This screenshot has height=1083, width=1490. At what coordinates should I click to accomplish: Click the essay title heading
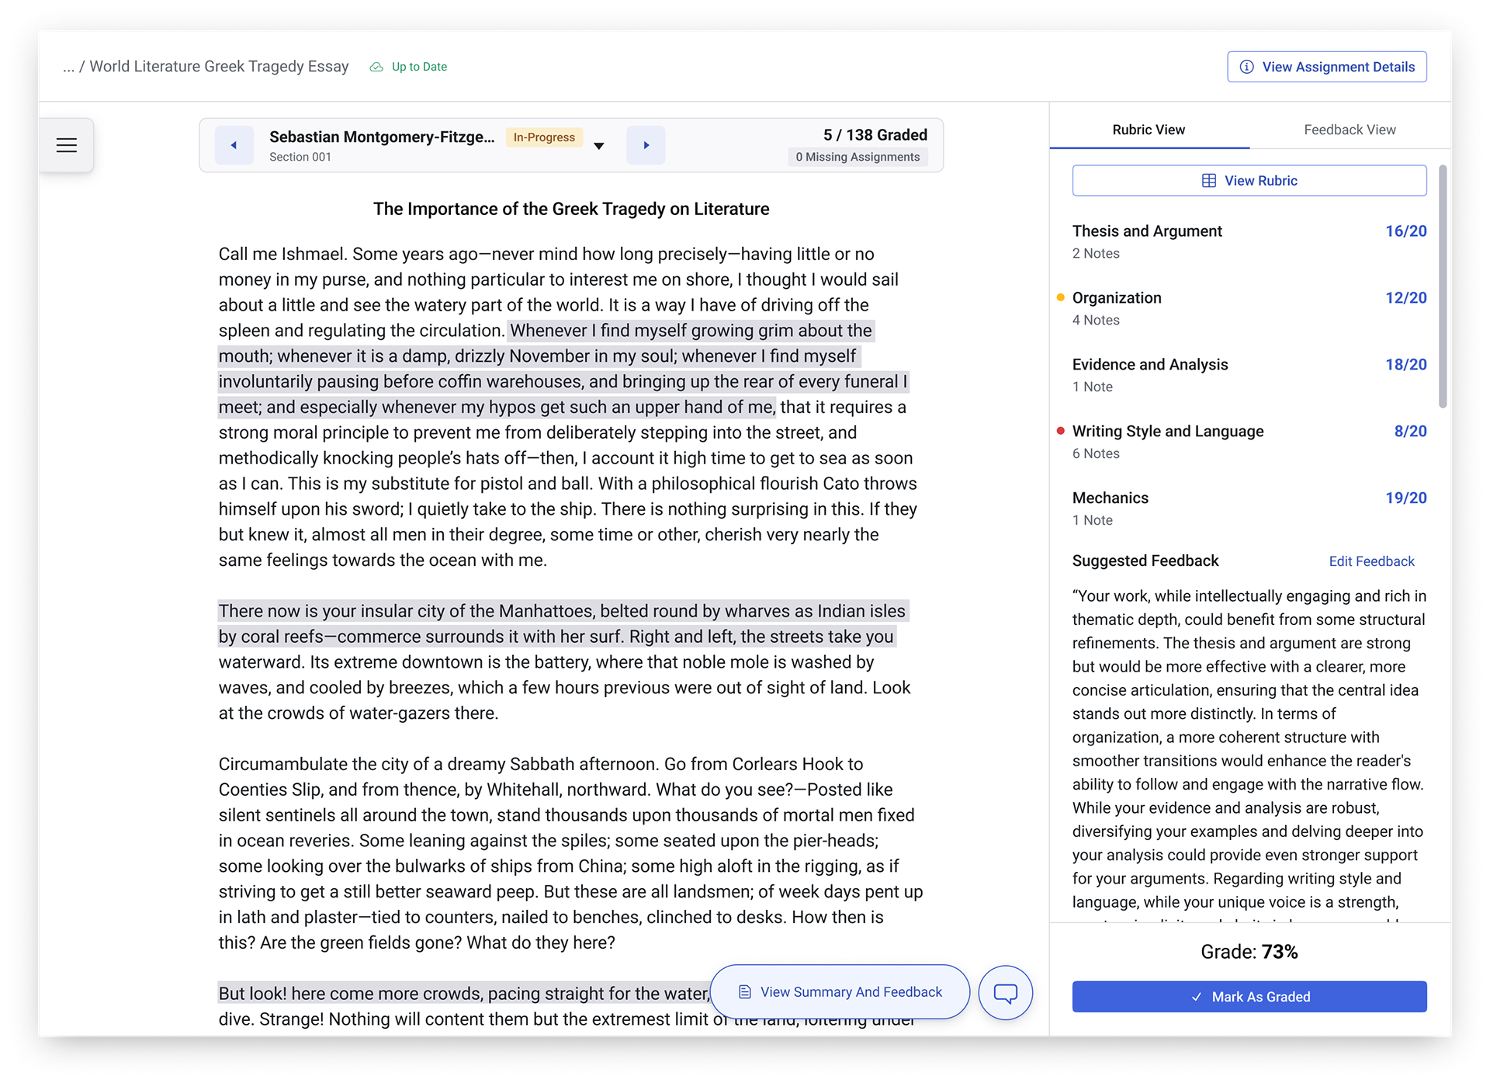(570, 210)
